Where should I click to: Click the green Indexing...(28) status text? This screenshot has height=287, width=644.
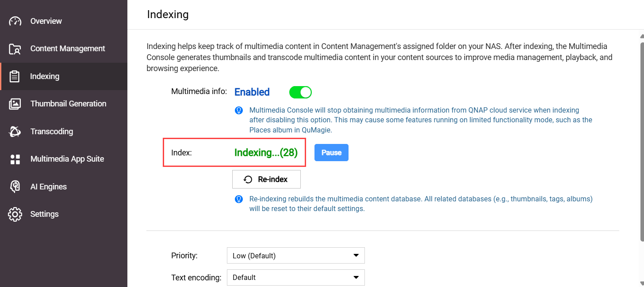[266, 153]
